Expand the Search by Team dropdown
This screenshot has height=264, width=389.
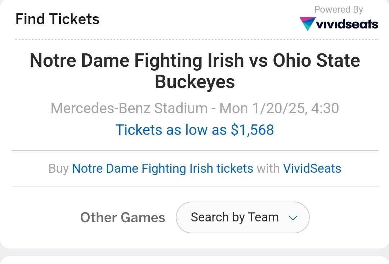(242, 217)
